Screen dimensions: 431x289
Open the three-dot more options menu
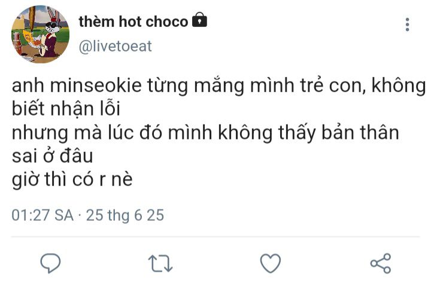(x=408, y=25)
